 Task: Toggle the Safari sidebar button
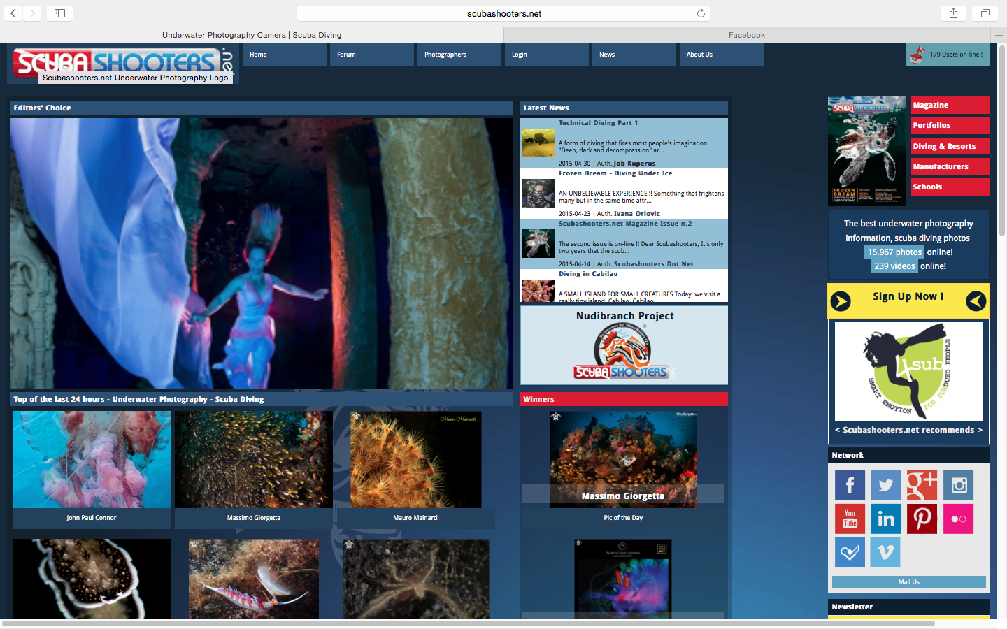point(59,13)
